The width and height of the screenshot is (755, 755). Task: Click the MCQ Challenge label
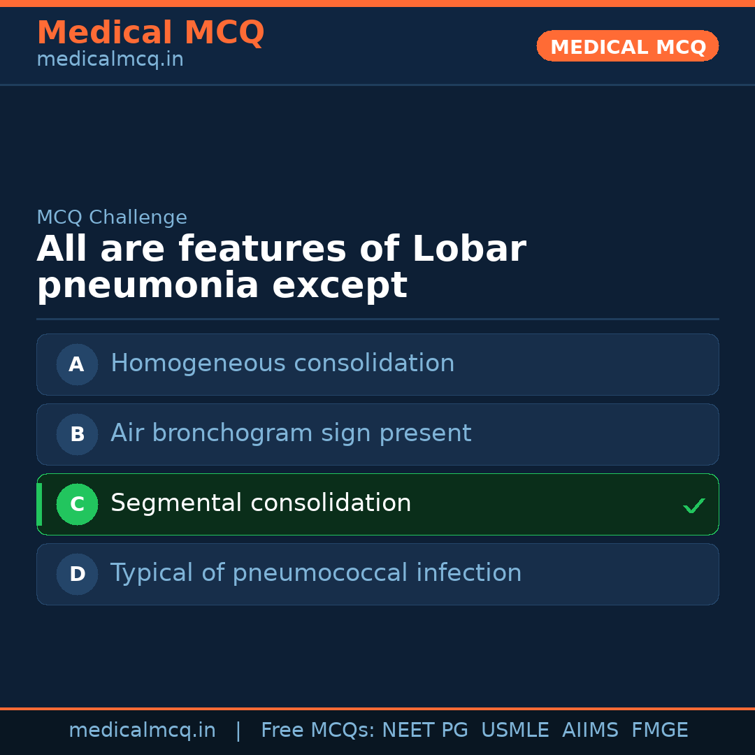(112, 217)
